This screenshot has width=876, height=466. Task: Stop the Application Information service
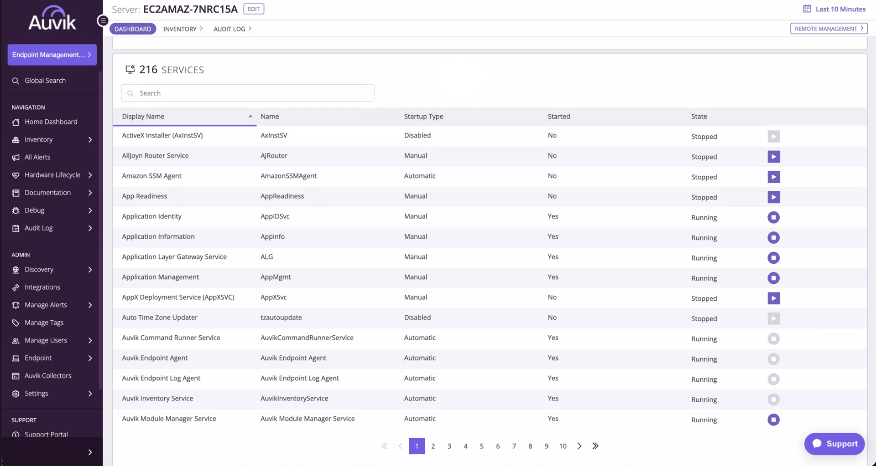point(773,237)
